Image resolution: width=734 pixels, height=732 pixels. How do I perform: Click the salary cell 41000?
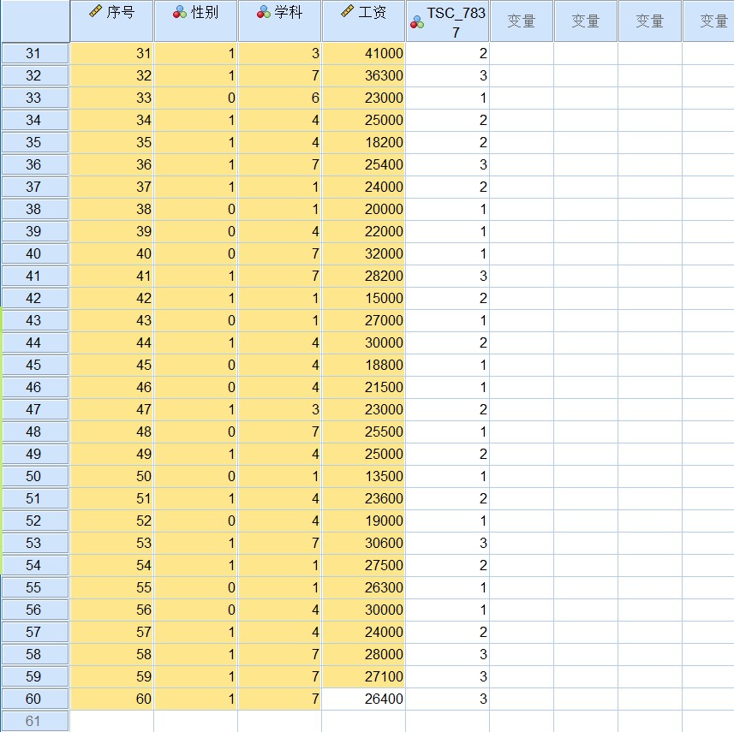pyautogui.click(x=363, y=53)
